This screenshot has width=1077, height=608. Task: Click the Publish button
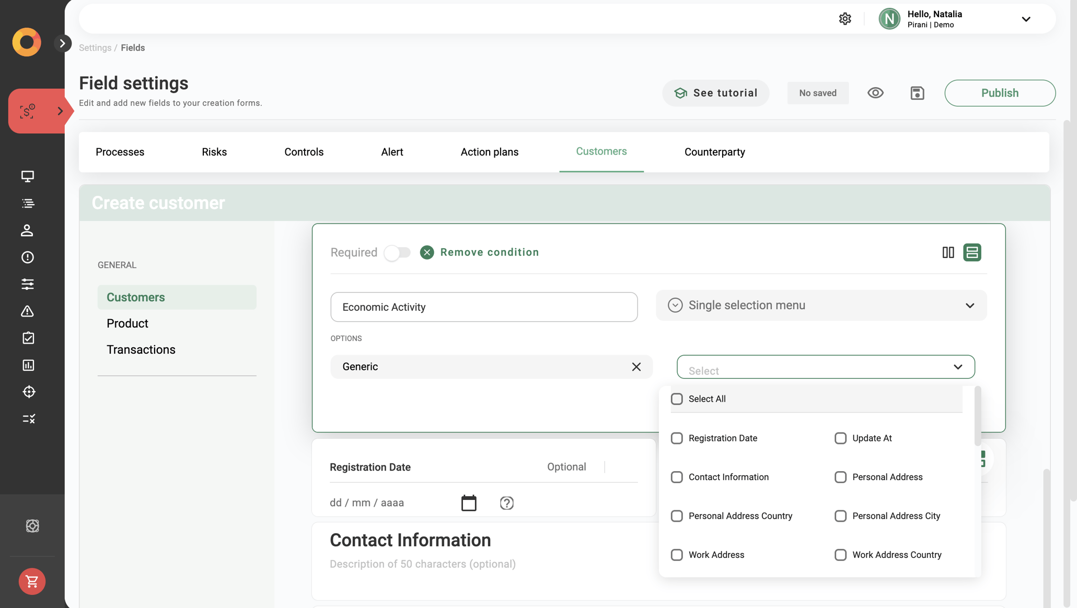point(1000,92)
